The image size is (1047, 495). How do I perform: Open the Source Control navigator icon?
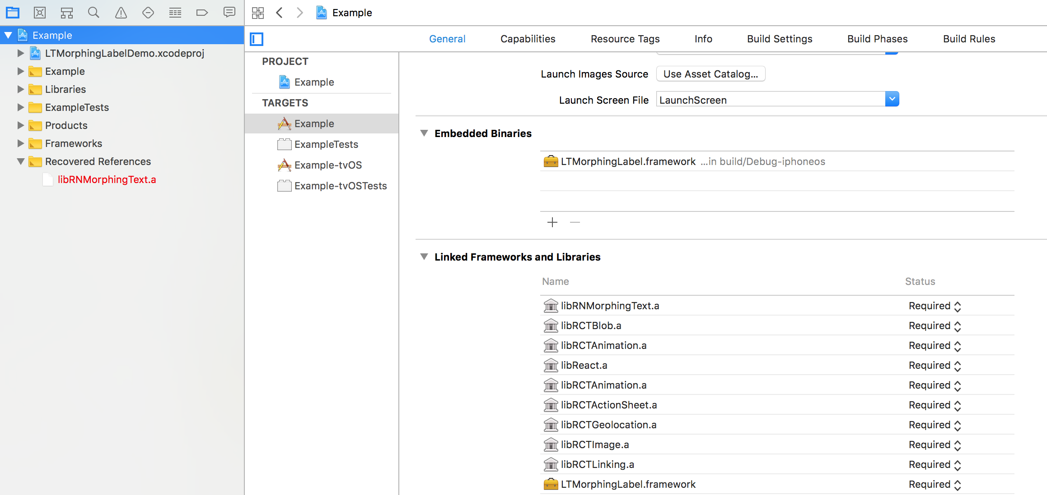pyautogui.click(x=40, y=13)
